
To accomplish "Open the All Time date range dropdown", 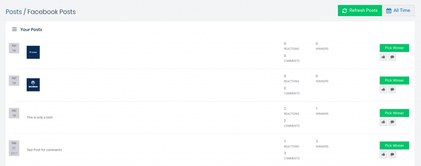I will click(x=398, y=11).
